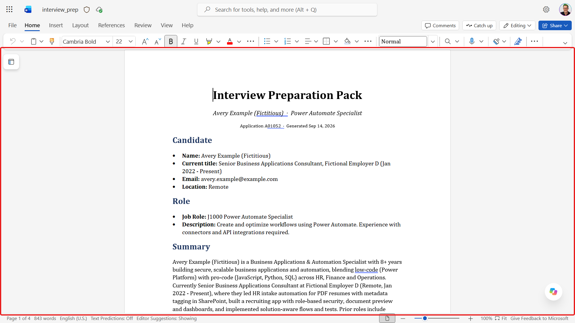
Task: Zoom out with the minus button
Action: [x=403, y=319]
